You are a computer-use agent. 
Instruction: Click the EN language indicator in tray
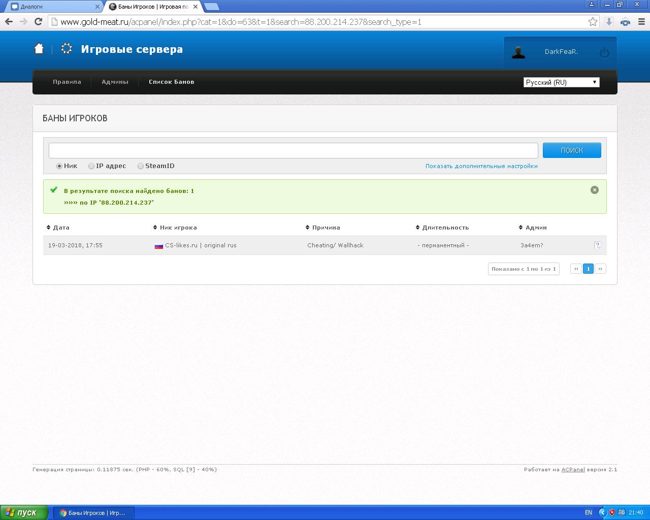click(x=589, y=512)
